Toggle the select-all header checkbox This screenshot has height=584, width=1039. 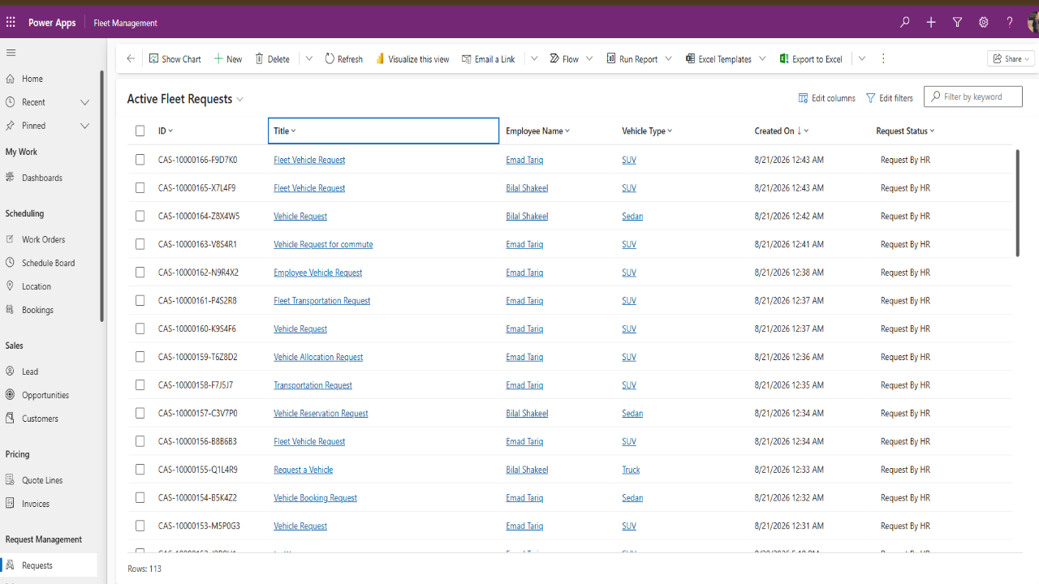tap(140, 131)
